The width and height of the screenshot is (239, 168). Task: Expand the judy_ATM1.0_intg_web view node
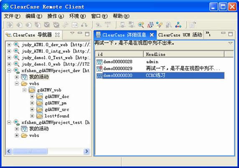9,51
